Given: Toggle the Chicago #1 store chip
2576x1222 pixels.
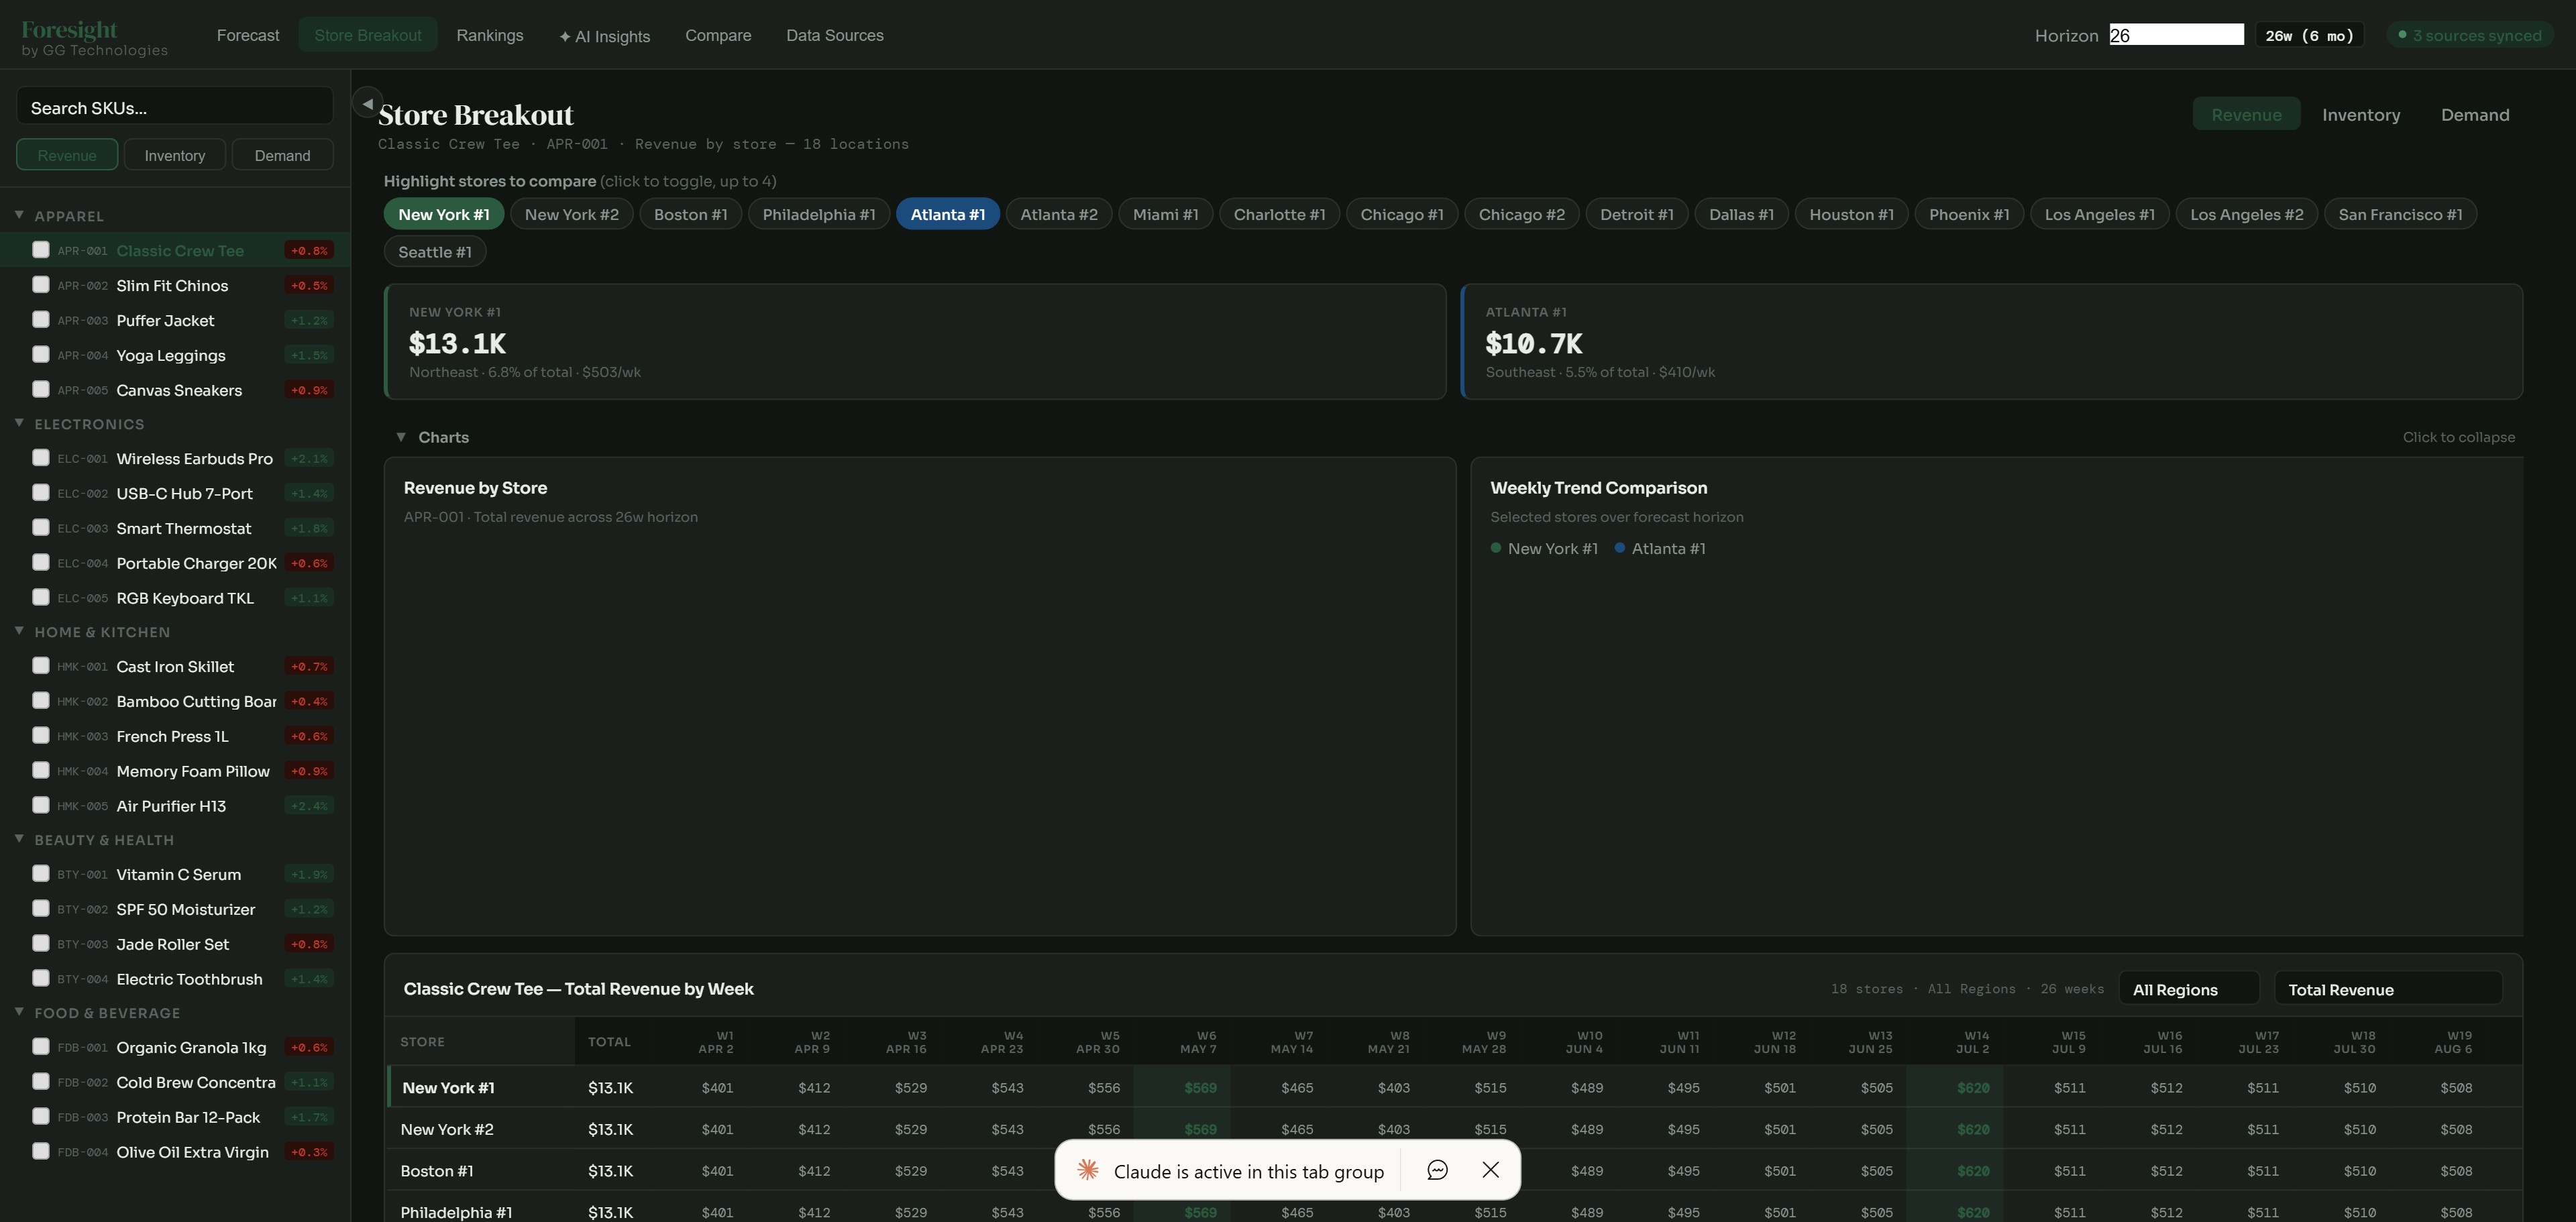Looking at the screenshot, I should point(1401,214).
